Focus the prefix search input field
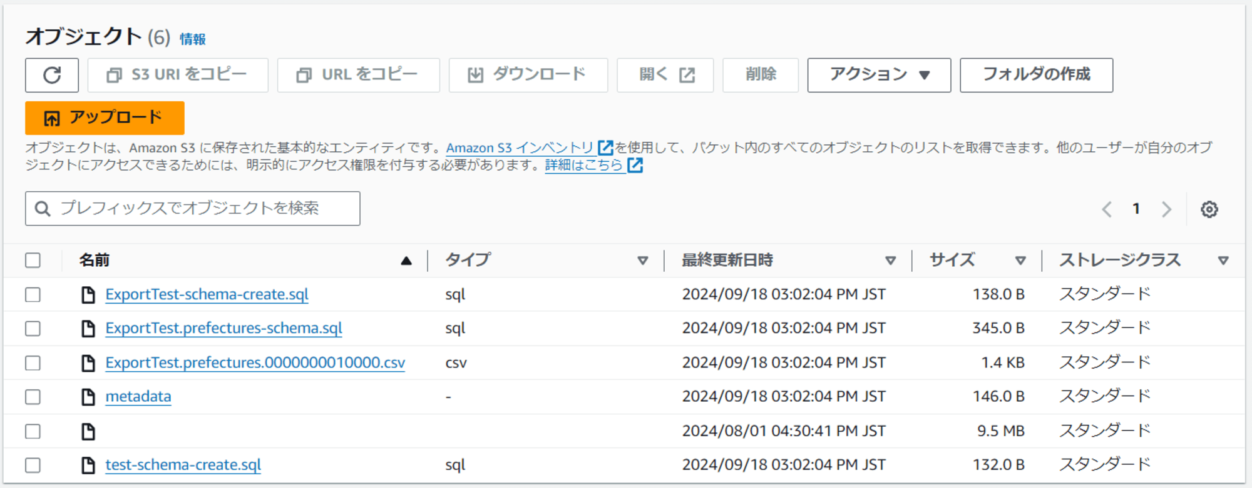The width and height of the screenshot is (1252, 488). 193,209
